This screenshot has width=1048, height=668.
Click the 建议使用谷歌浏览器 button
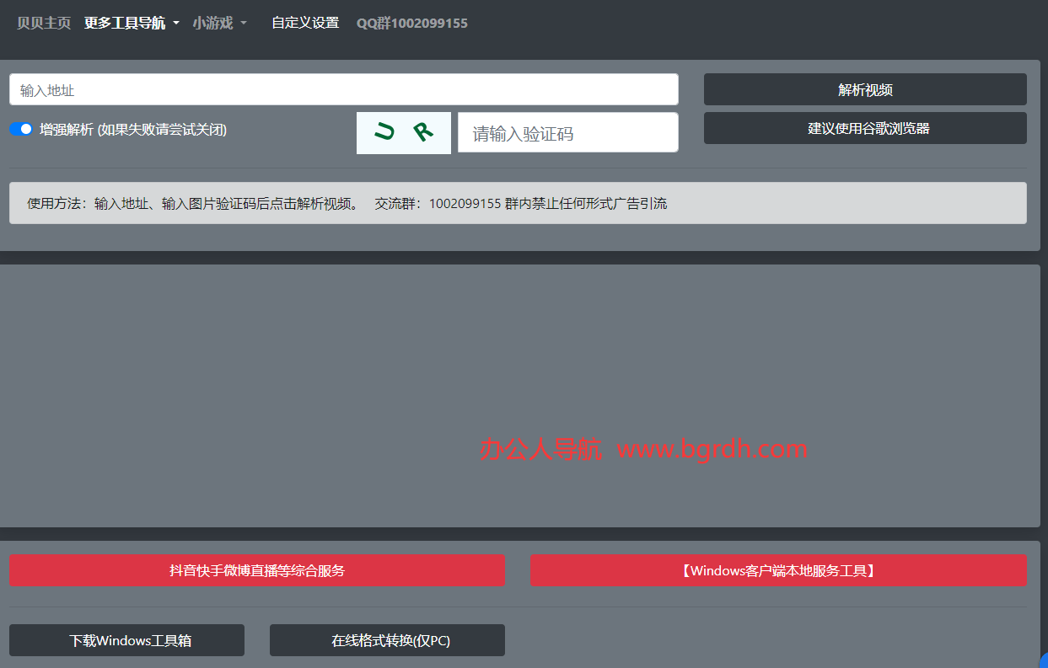tap(865, 128)
